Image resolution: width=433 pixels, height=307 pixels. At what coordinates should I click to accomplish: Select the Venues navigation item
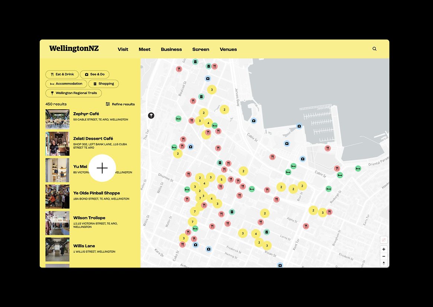(x=228, y=49)
